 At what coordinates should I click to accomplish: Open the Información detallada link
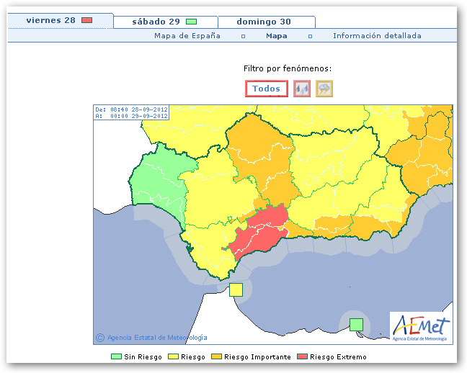pos(377,36)
